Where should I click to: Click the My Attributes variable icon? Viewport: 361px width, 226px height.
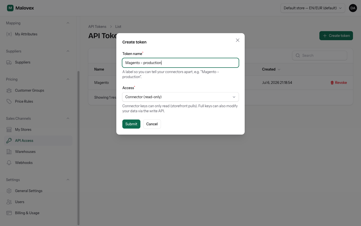9,34
